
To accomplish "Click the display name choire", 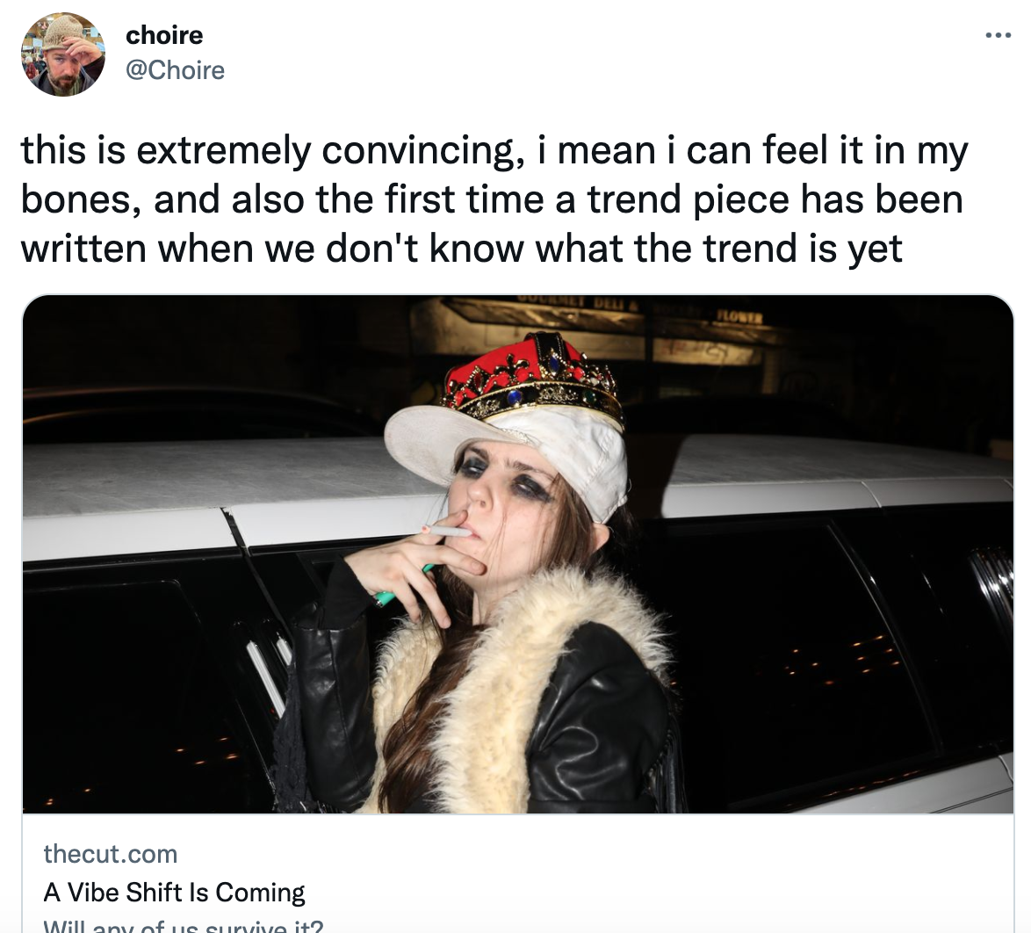I will click(x=163, y=35).
